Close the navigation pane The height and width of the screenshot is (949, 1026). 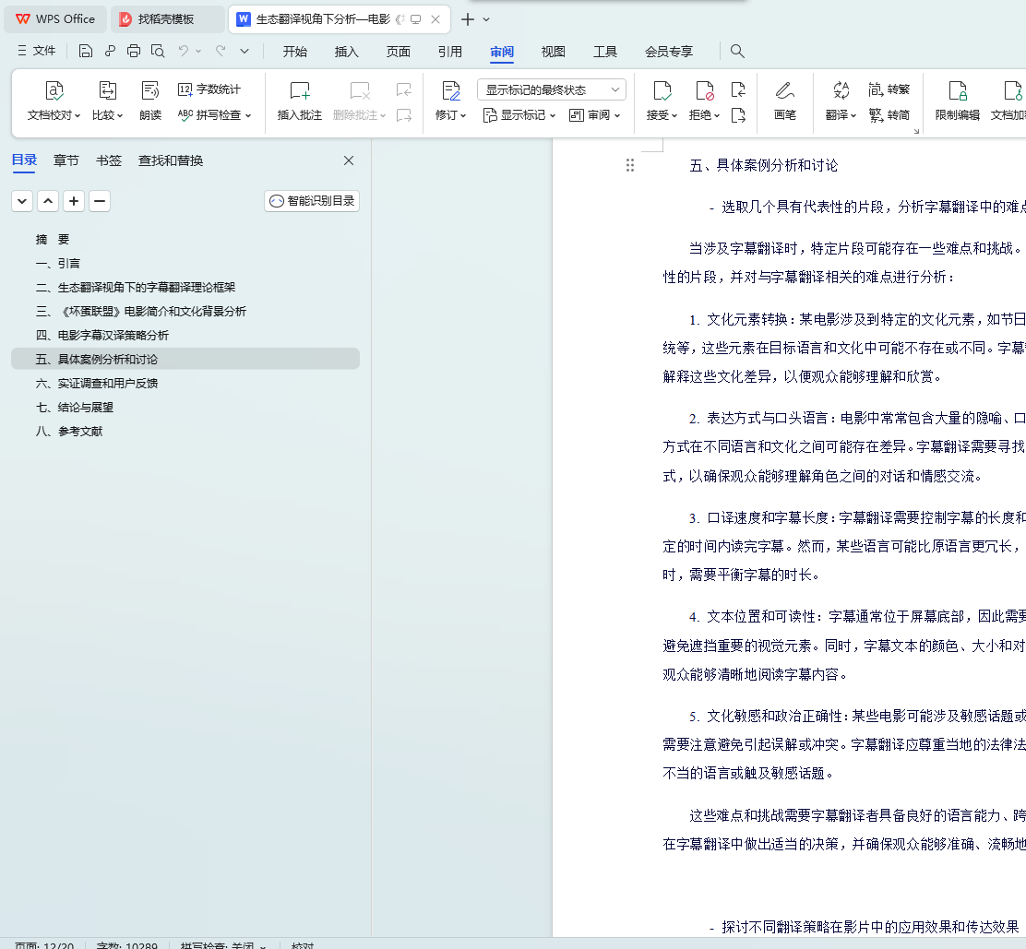(x=349, y=160)
